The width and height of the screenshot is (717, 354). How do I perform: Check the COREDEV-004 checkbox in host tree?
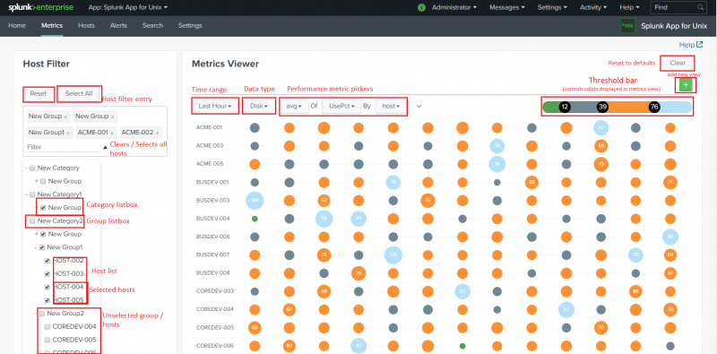tap(48, 327)
